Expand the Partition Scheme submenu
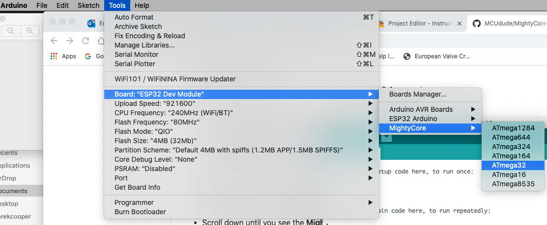This screenshot has height=225, width=547. 241,150
